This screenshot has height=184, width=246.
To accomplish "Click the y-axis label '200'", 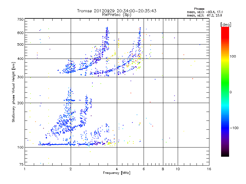I will point(20,103).
